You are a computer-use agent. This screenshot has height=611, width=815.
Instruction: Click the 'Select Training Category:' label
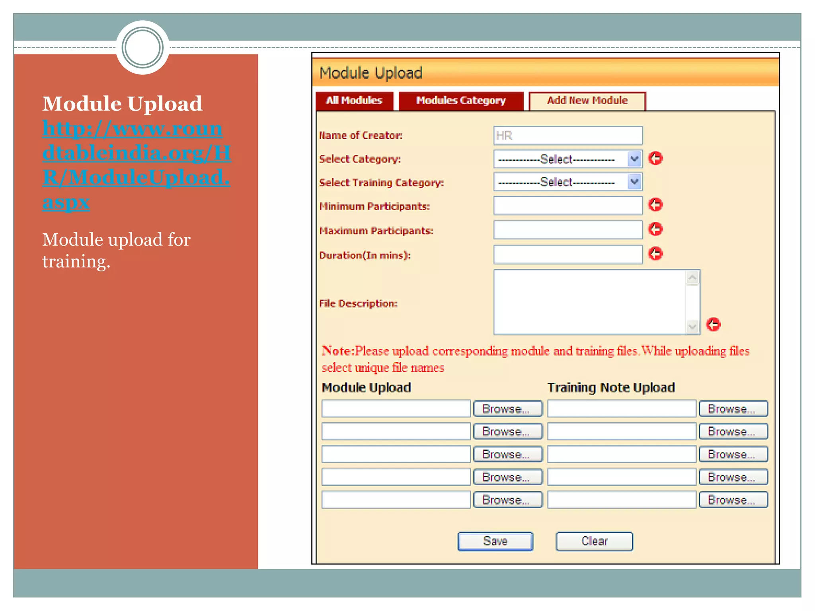click(x=381, y=183)
